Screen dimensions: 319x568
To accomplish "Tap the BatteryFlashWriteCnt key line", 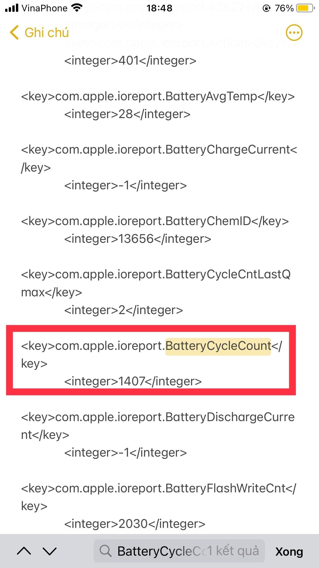I will tap(158, 488).
